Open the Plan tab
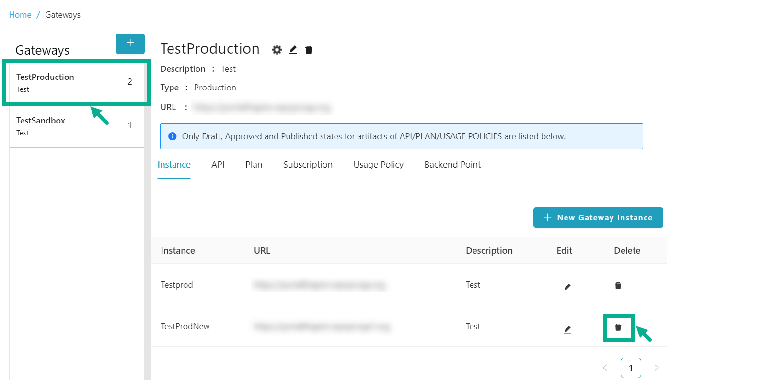This screenshot has width=762, height=380. (254, 165)
